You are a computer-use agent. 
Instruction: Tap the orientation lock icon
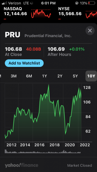tap(77, 3)
